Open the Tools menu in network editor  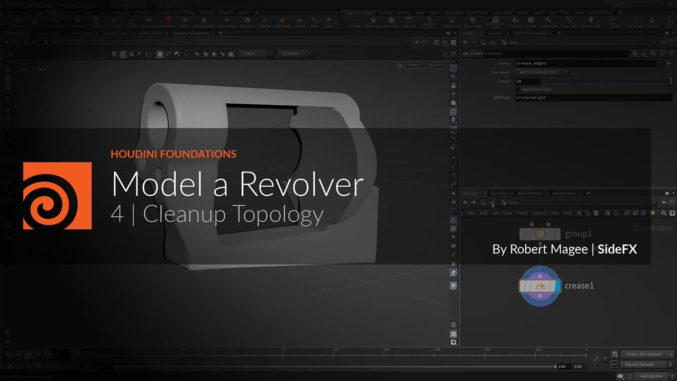click(x=522, y=213)
